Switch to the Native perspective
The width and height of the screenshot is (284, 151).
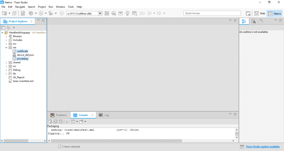pyautogui.click(x=274, y=13)
